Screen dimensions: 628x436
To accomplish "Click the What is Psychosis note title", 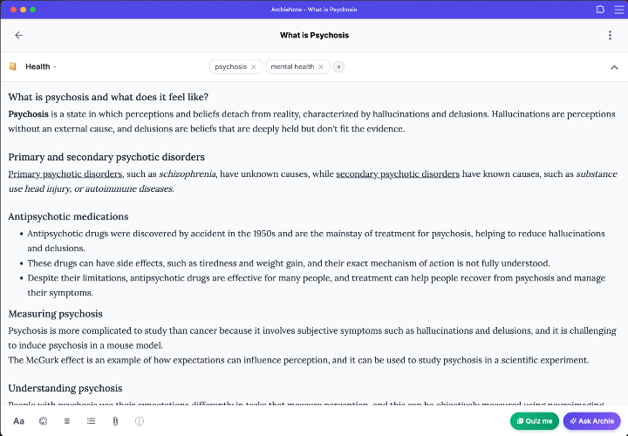I will 314,36.
